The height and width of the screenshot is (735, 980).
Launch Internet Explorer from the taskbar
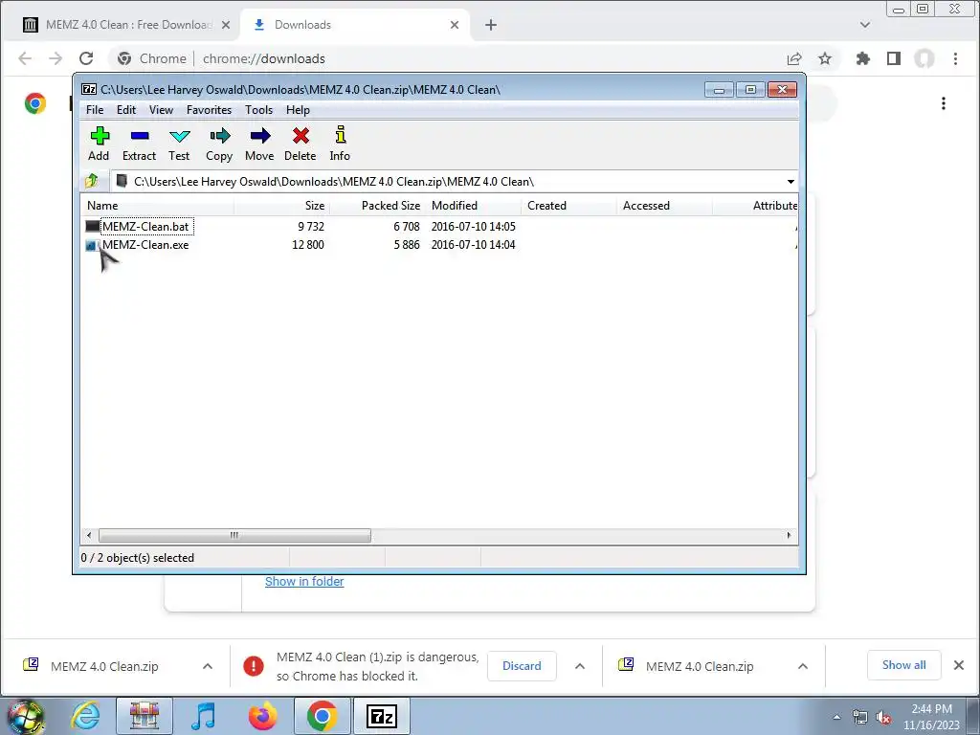[85, 716]
